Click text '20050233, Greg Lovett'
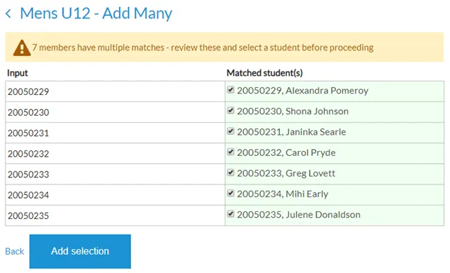 [x=286, y=174]
